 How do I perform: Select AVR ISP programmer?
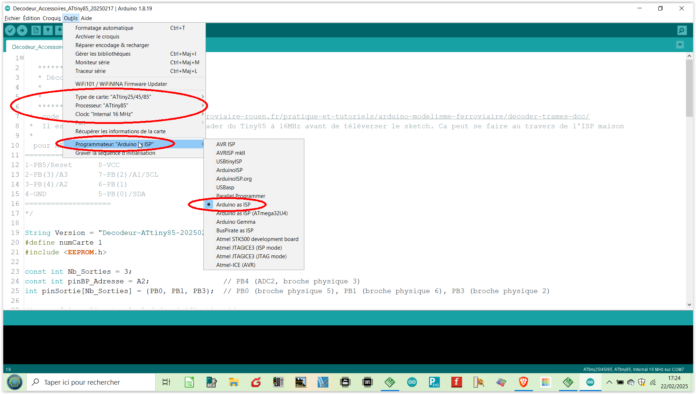pos(254,144)
